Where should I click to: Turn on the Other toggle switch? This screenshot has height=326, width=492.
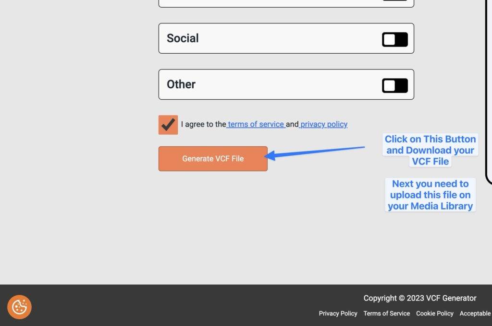pos(394,86)
